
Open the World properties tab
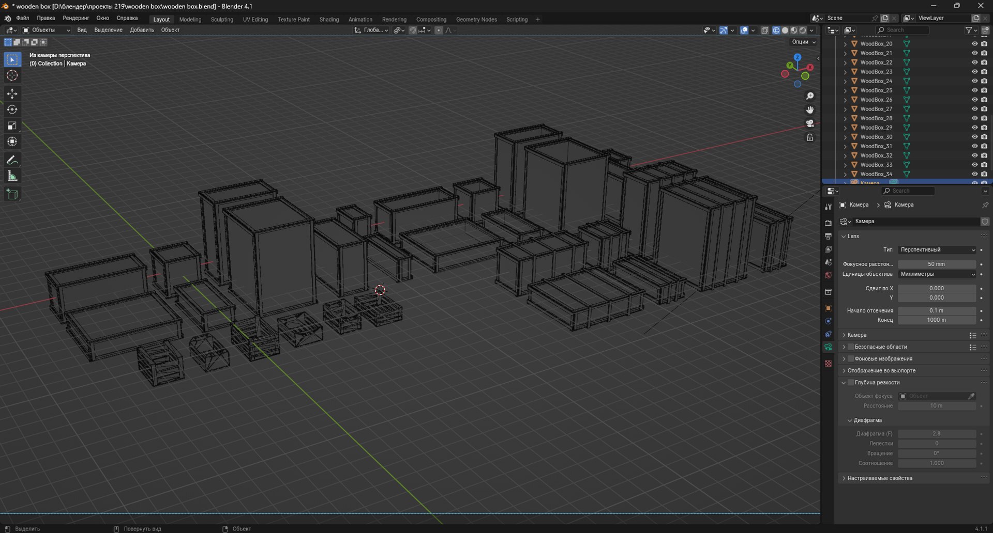828,275
